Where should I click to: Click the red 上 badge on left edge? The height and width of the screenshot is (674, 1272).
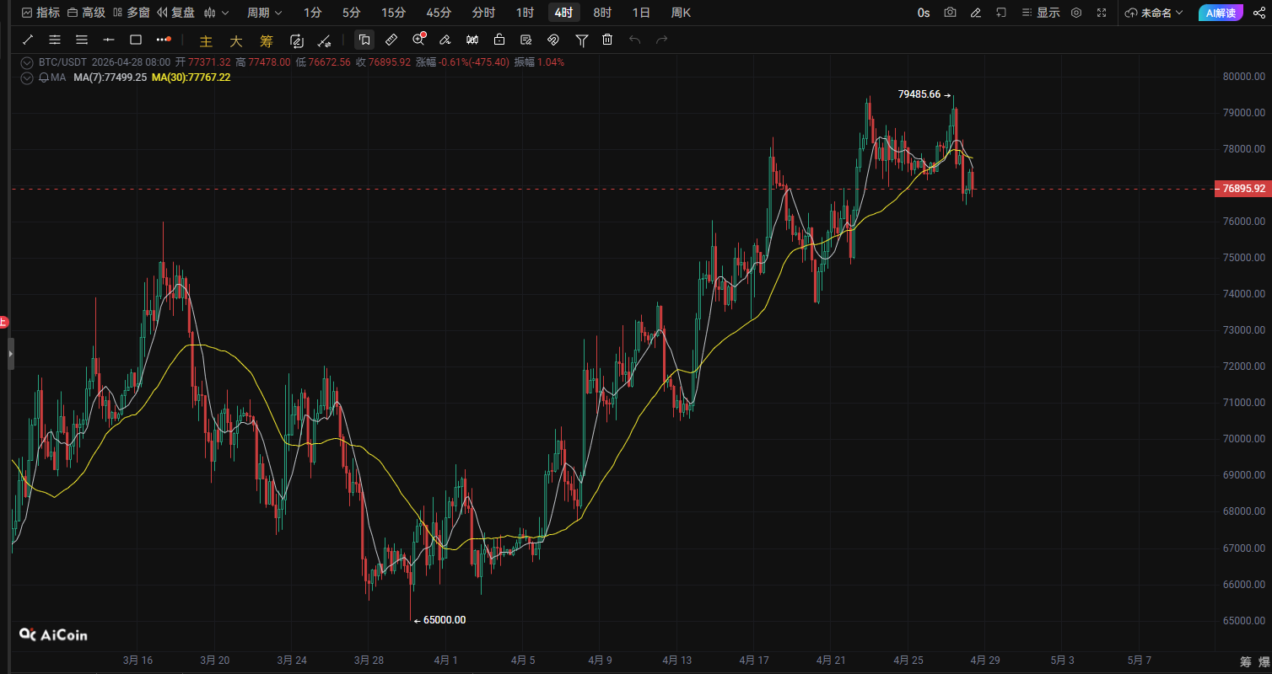[3, 322]
